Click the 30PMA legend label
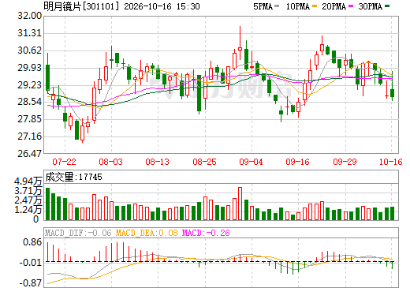The image size is (410, 288). 370,6
